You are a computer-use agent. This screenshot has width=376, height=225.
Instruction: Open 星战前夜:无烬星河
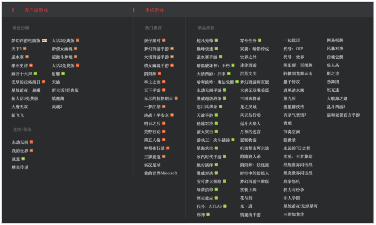pos(300,206)
